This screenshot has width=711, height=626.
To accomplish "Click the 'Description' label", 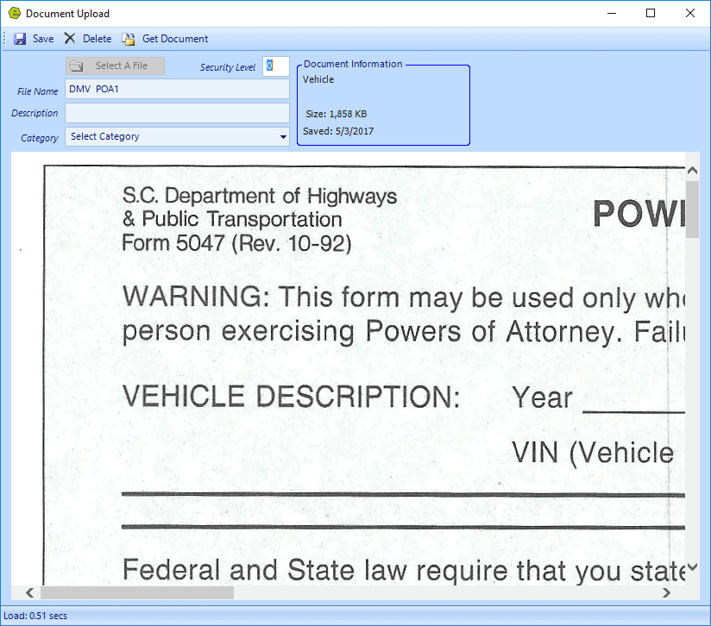I will click(x=35, y=113).
